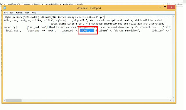Click 'htdocs' in Explorer breadcrumb path

[x=37, y=5]
